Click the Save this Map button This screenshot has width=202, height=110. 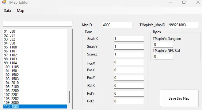(179, 98)
